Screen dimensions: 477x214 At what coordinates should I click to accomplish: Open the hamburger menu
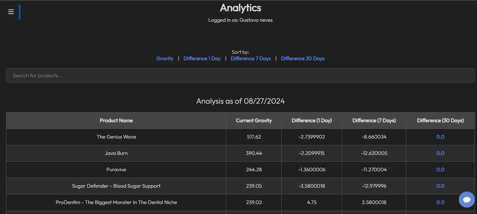[11, 12]
